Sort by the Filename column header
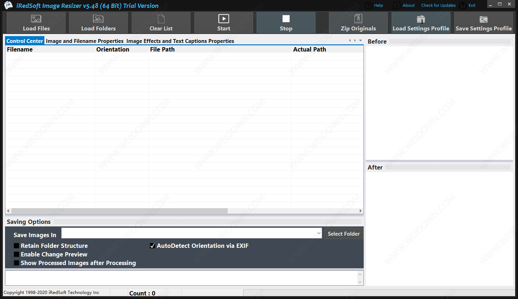Screen dimensions: 518x299 click(50, 49)
